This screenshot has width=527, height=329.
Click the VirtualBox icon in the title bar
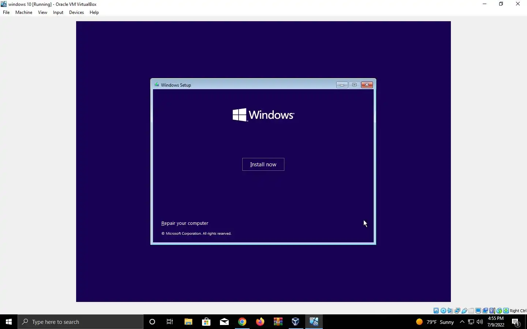4,4
